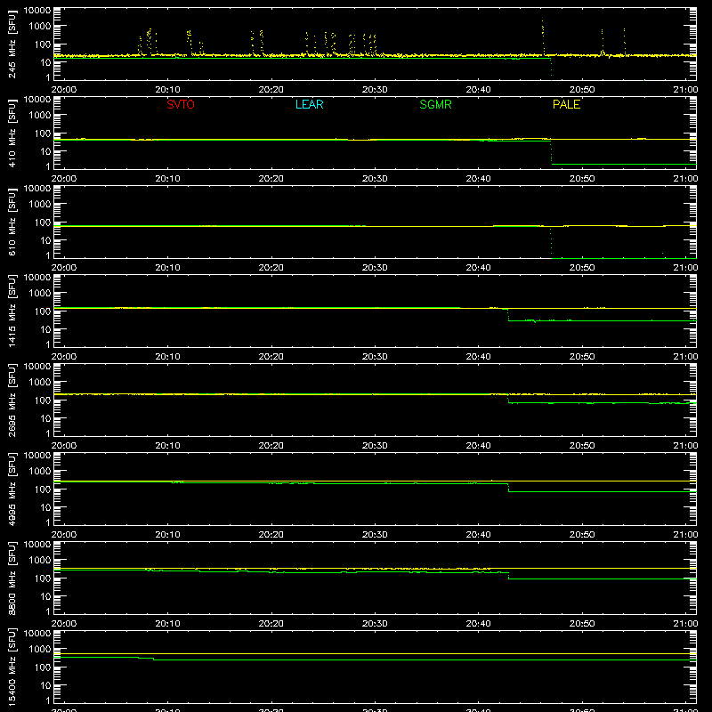Select the 410 MHz [SFU] axis label

point(12,133)
